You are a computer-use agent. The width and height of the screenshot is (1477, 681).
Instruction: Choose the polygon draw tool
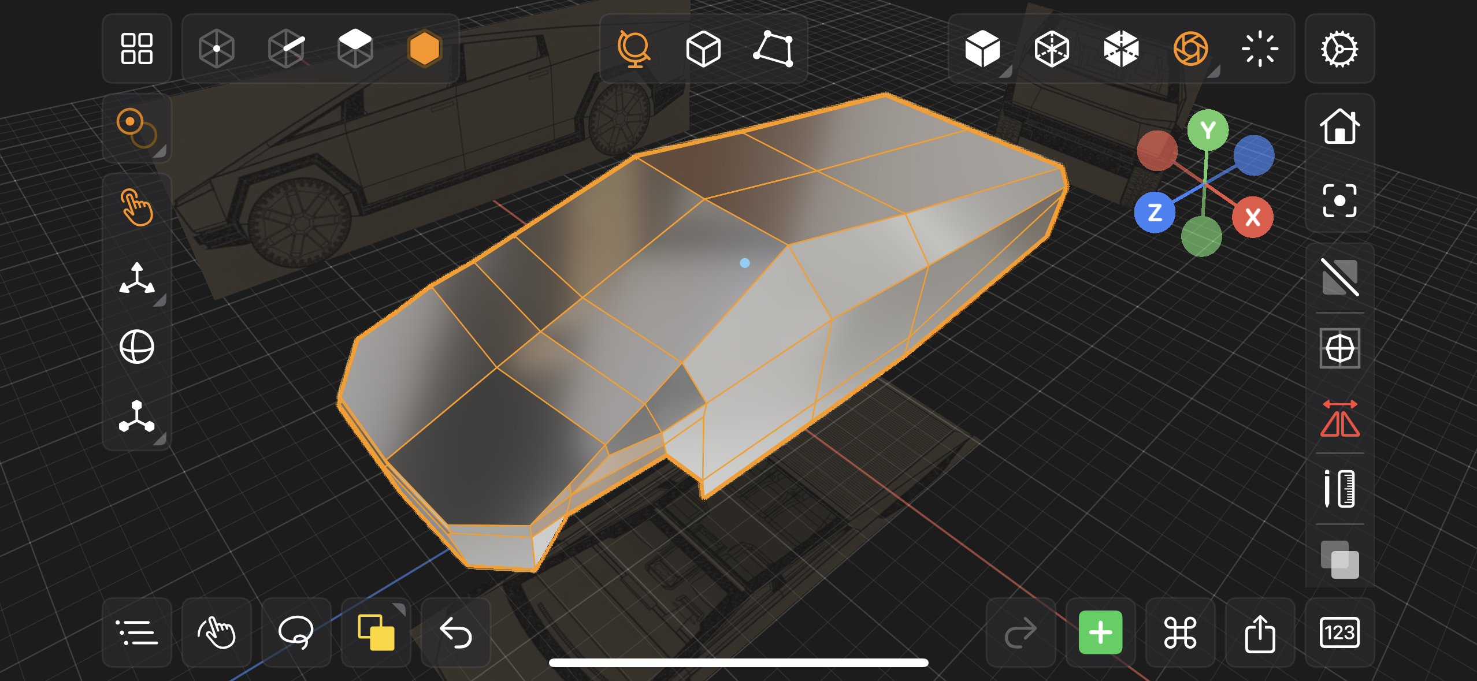[x=773, y=49]
